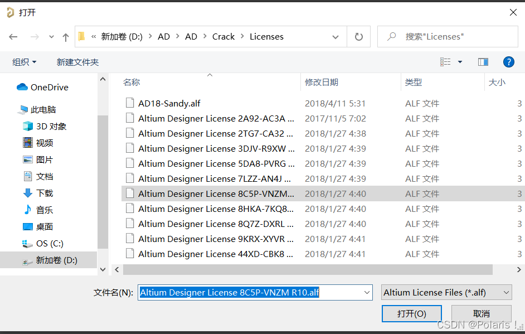Select license file 44XD-CBK8
525x334 pixels.
216,254
